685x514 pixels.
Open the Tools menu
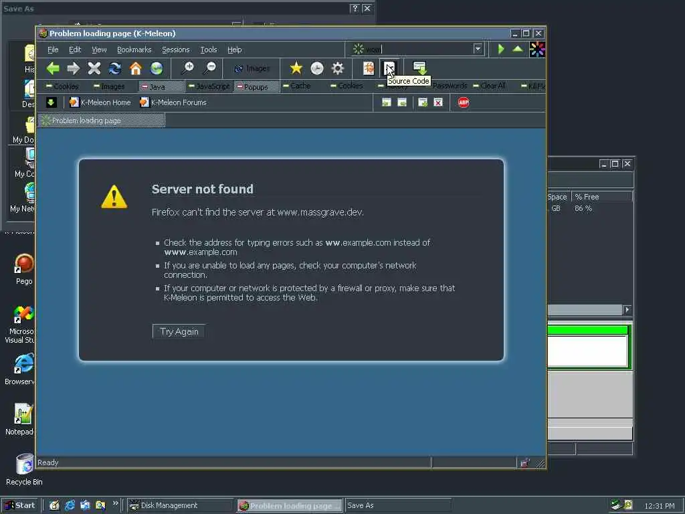(x=209, y=50)
